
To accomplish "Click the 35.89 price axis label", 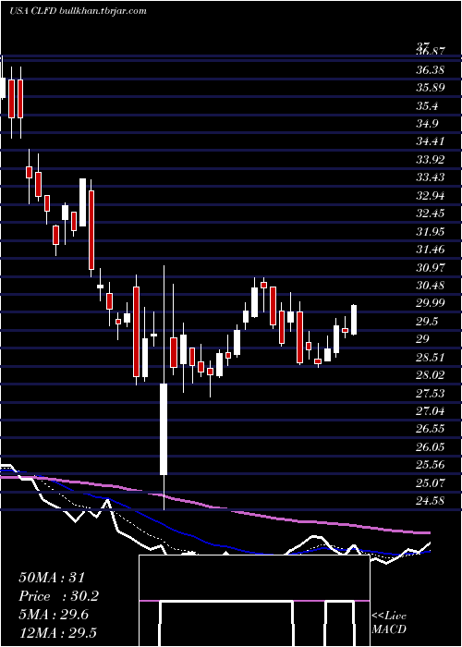I will 430,88.
